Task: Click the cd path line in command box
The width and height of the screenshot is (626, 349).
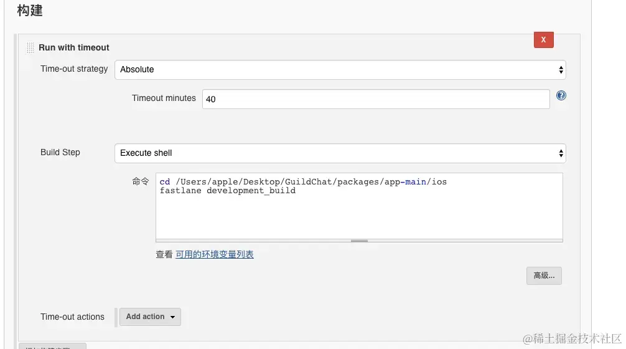Action: pos(303,182)
